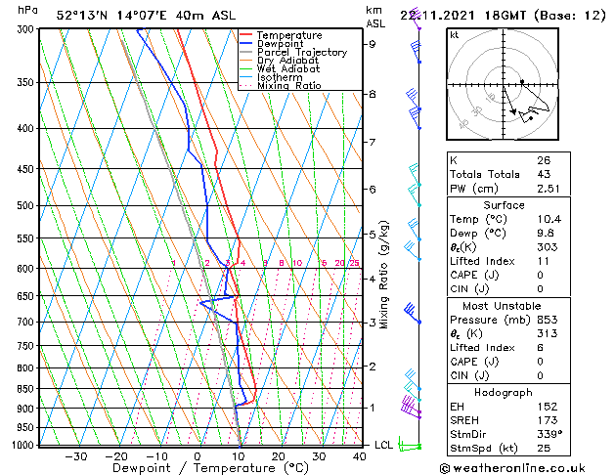Image resolution: width=615 pixels, height=475 pixels.
Task: Click the Dry Adiabat legend entry
Action: tap(287, 61)
